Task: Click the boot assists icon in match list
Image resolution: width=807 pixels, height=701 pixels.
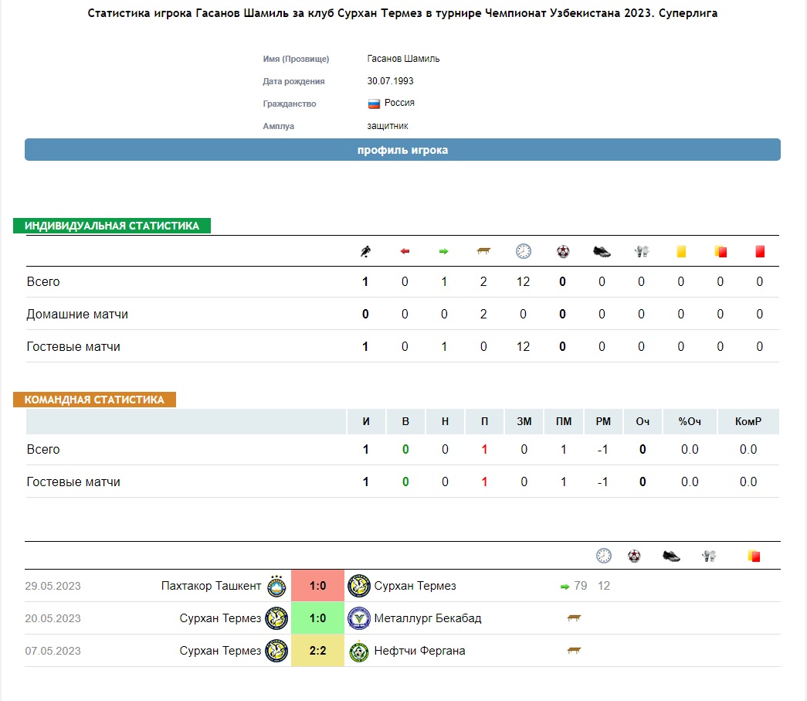Action: 671,556
